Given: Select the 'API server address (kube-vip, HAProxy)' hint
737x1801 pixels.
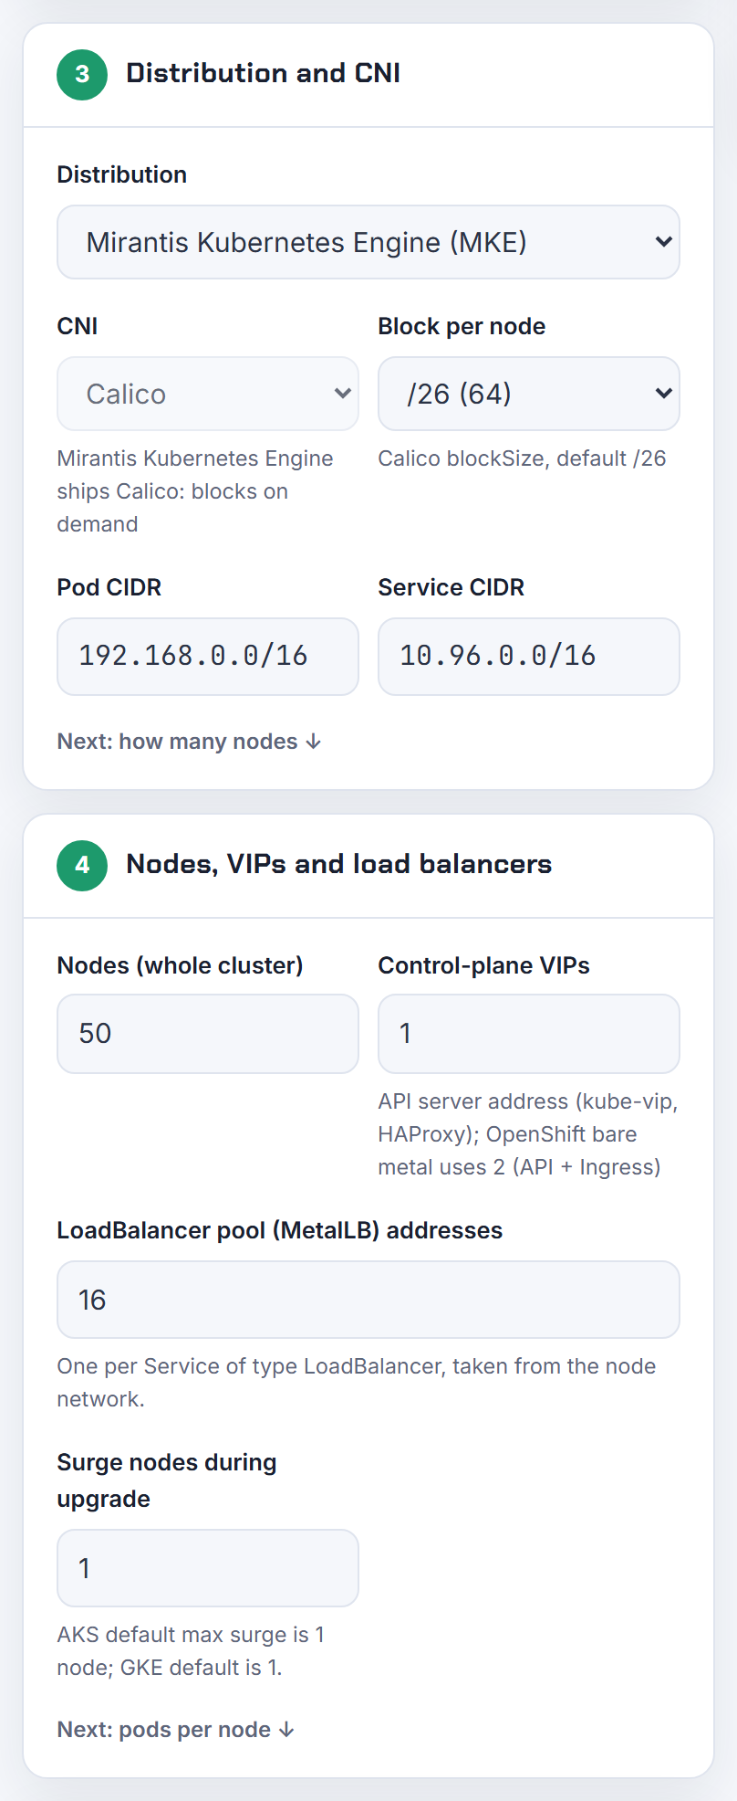Looking at the screenshot, I should tap(528, 1134).
